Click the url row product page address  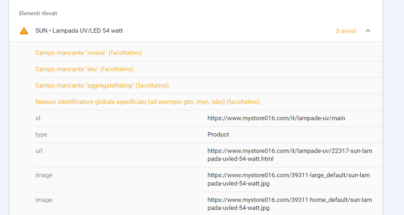pos(290,155)
